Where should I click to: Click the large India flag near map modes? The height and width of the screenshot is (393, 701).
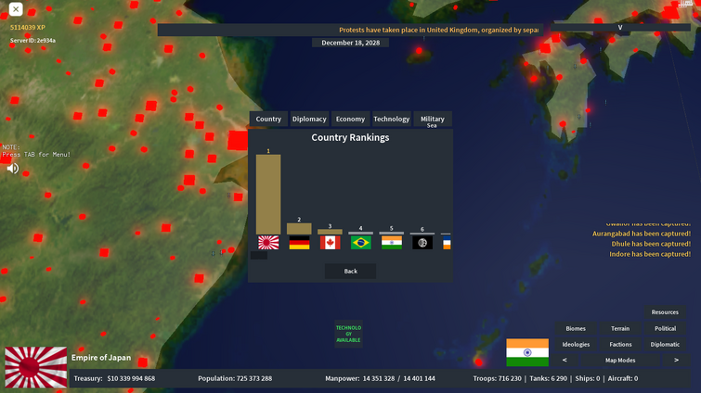[x=527, y=352]
